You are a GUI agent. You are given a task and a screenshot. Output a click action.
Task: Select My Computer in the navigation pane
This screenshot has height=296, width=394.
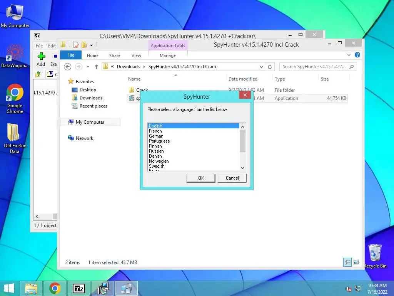(x=90, y=122)
